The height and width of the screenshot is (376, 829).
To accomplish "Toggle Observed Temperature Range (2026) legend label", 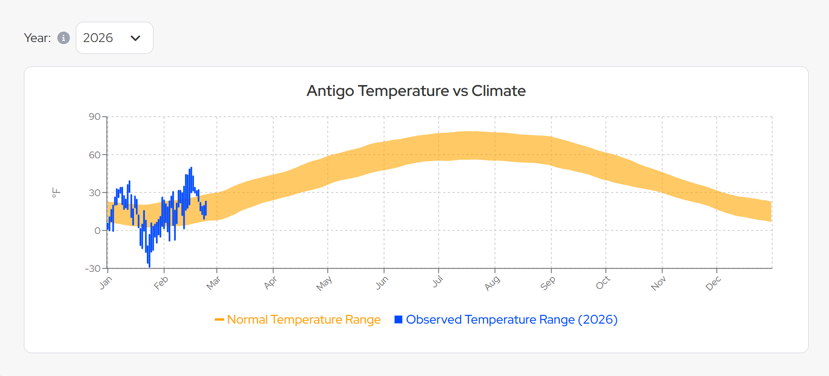I will (512, 319).
